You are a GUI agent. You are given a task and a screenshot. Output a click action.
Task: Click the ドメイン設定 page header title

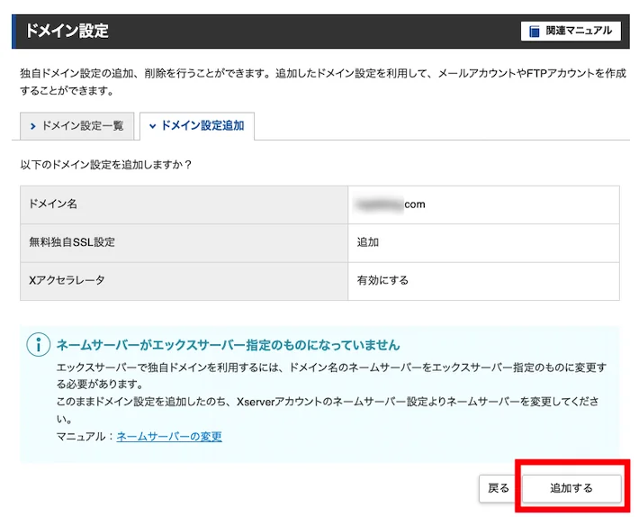pyautogui.click(x=67, y=31)
